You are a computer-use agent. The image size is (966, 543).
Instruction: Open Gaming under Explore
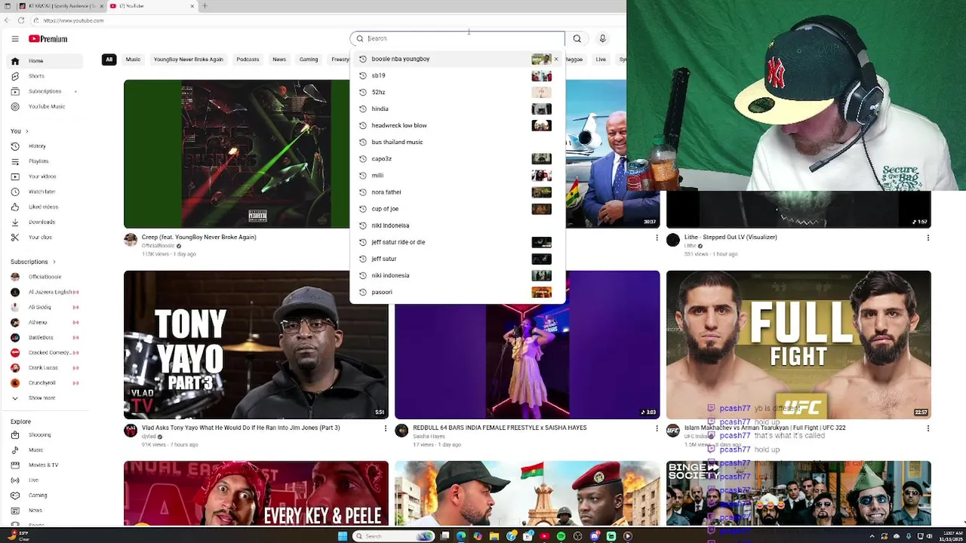pyautogui.click(x=45, y=495)
